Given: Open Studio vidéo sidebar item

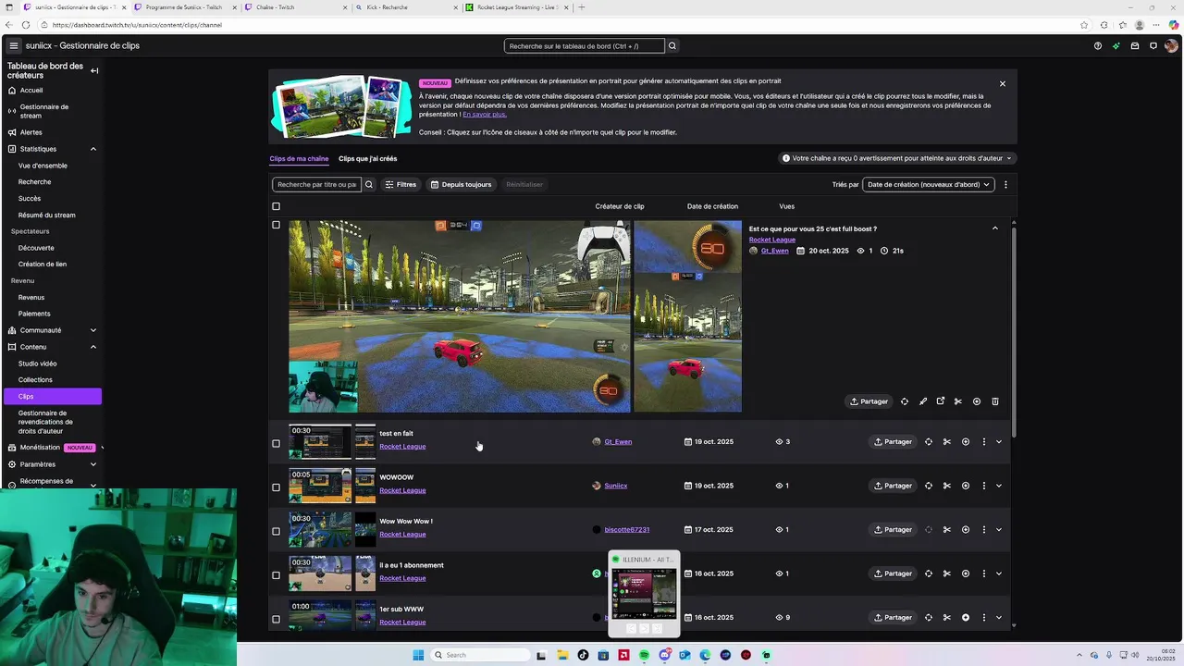Looking at the screenshot, I should click(x=37, y=364).
